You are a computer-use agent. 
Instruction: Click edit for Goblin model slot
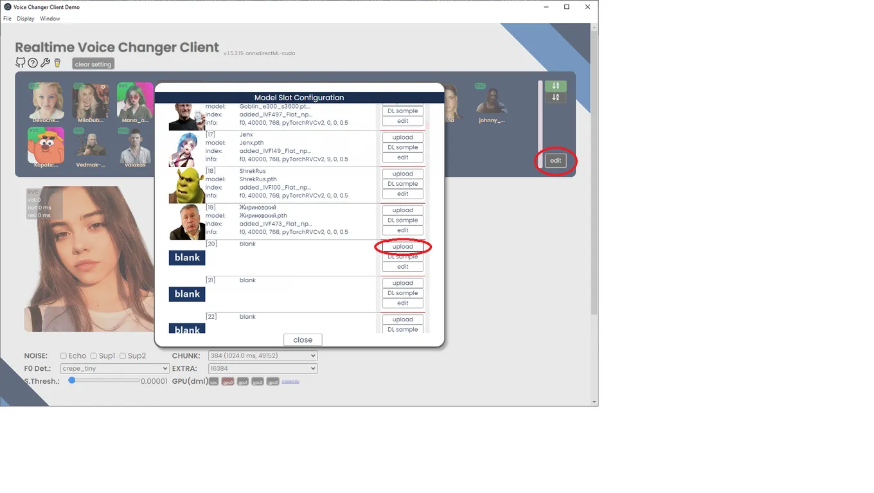click(x=403, y=121)
